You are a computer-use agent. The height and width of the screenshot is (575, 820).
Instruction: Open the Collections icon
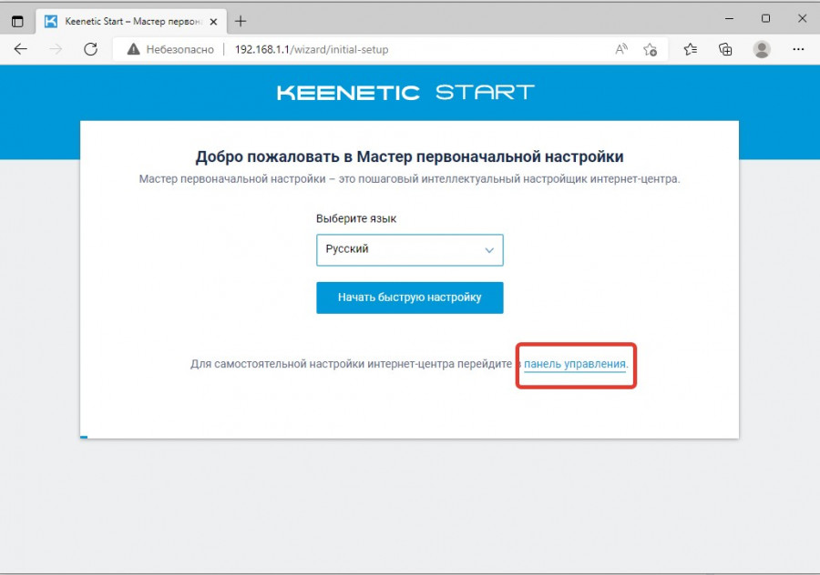tap(725, 49)
